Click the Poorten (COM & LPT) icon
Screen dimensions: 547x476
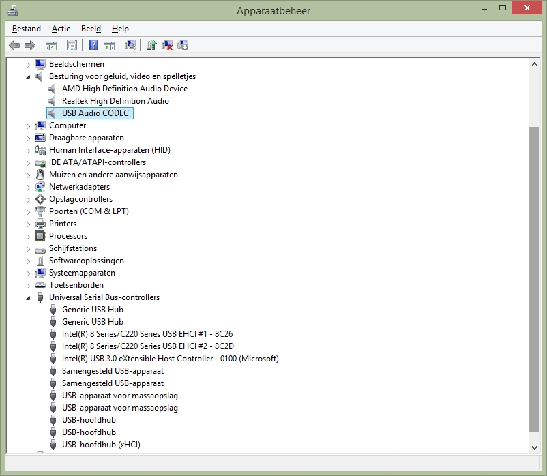pyautogui.click(x=40, y=211)
